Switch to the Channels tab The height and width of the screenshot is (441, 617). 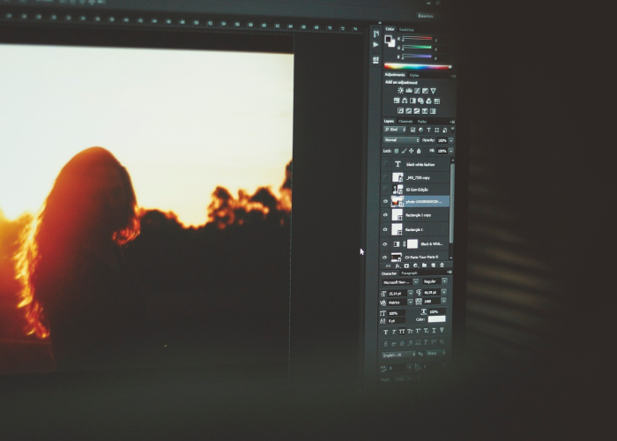(x=405, y=121)
